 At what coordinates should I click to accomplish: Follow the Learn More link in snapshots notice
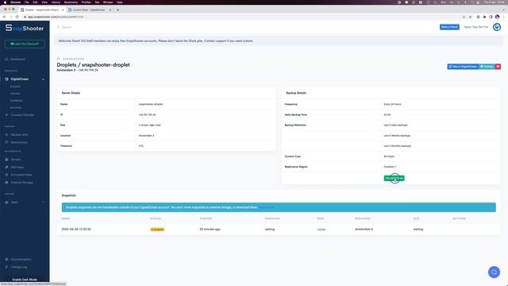(x=266, y=207)
